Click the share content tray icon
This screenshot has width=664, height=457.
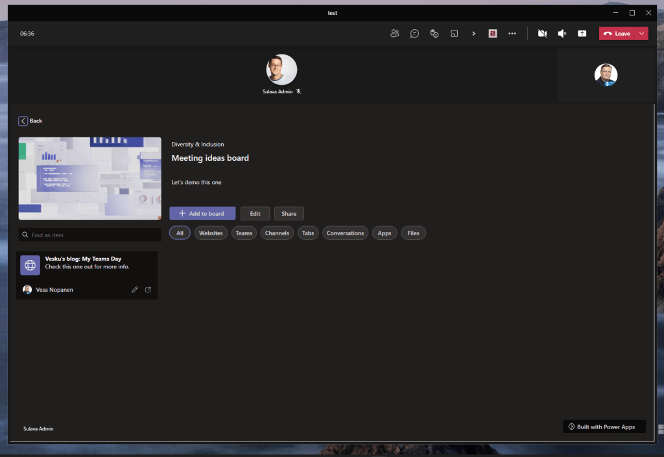(582, 34)
